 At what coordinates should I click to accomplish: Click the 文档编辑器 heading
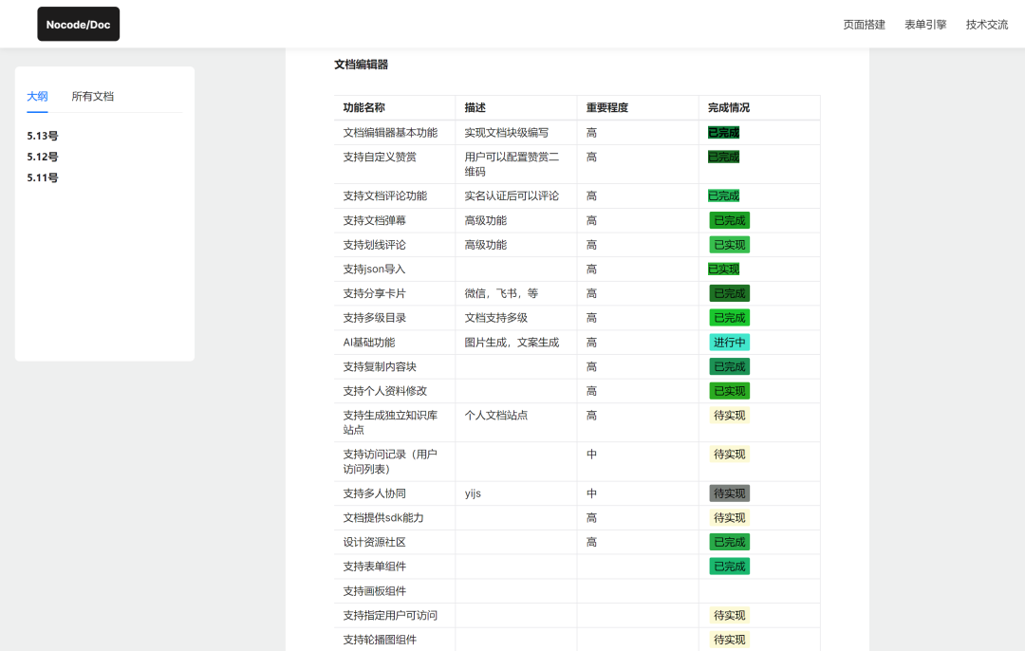361,65
